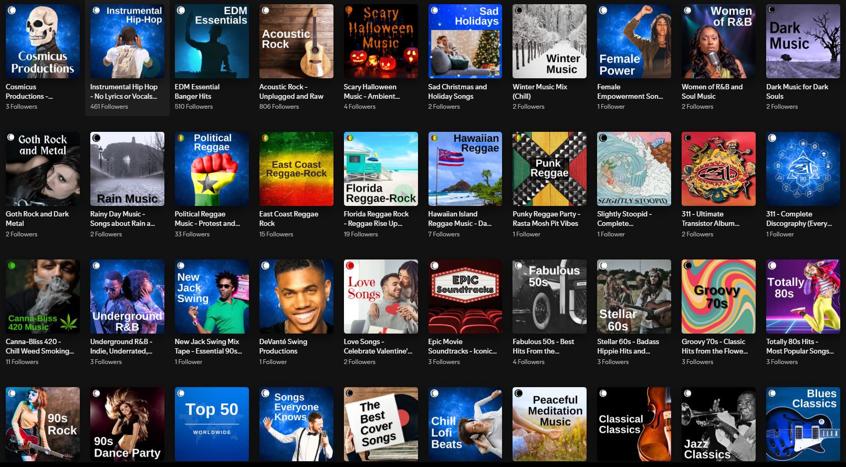Open the Hawaiian Reggae playlist cover

[x=465, y=169]
